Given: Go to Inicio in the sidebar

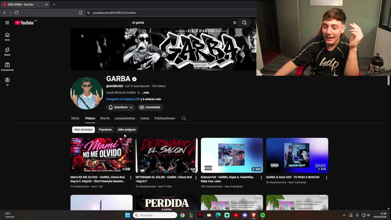Looking at the screenshot, I should (7, 37).
